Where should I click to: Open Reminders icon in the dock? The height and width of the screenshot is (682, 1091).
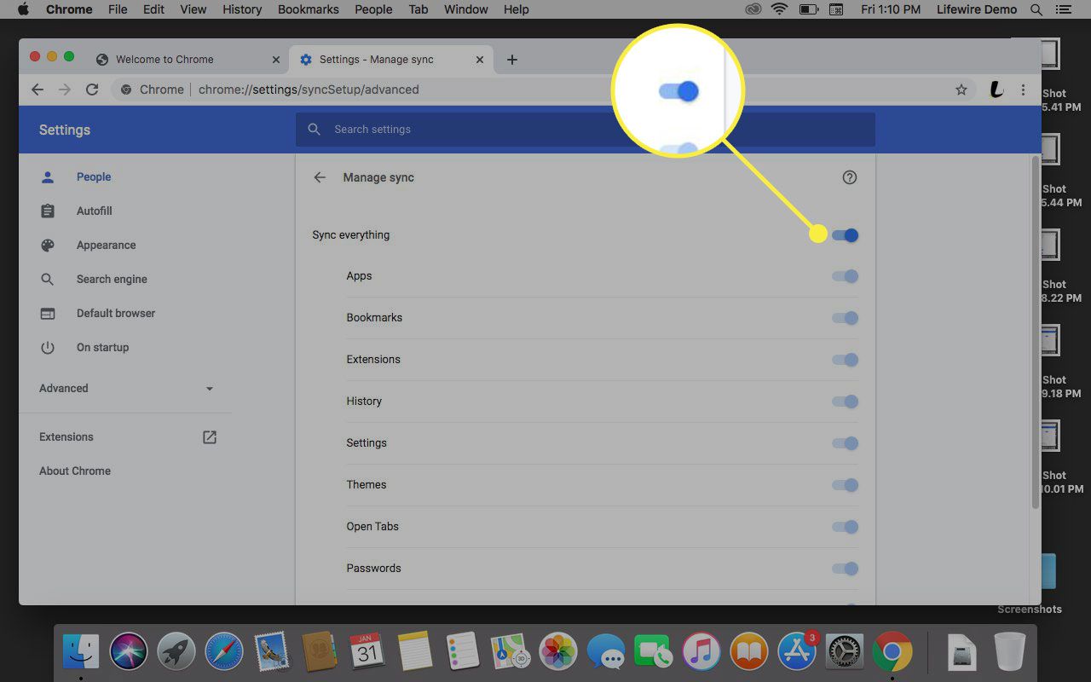tap(463, 653)
